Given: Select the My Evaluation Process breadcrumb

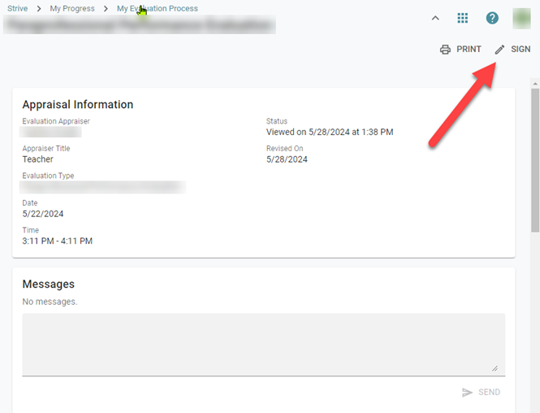Looking at the screenshot, I should (158, 9).
